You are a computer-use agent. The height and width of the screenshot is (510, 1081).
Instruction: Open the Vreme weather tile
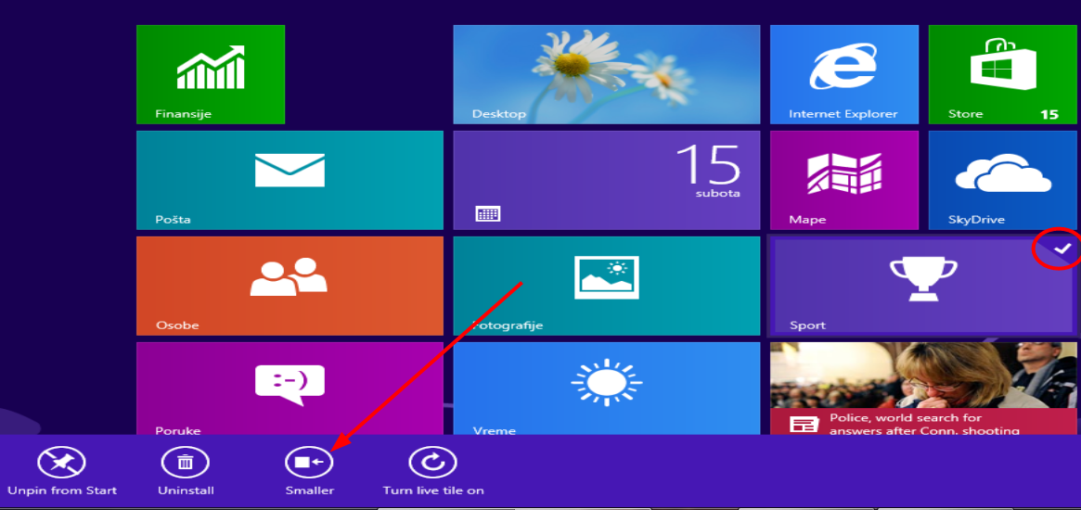607,389
